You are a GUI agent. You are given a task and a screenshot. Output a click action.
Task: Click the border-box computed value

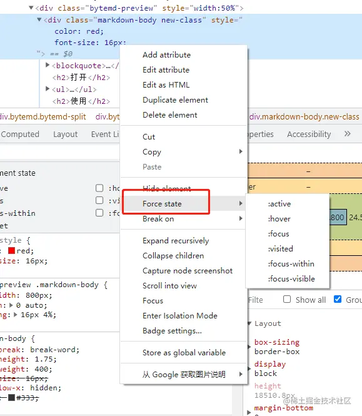click(x=277, y=352)
